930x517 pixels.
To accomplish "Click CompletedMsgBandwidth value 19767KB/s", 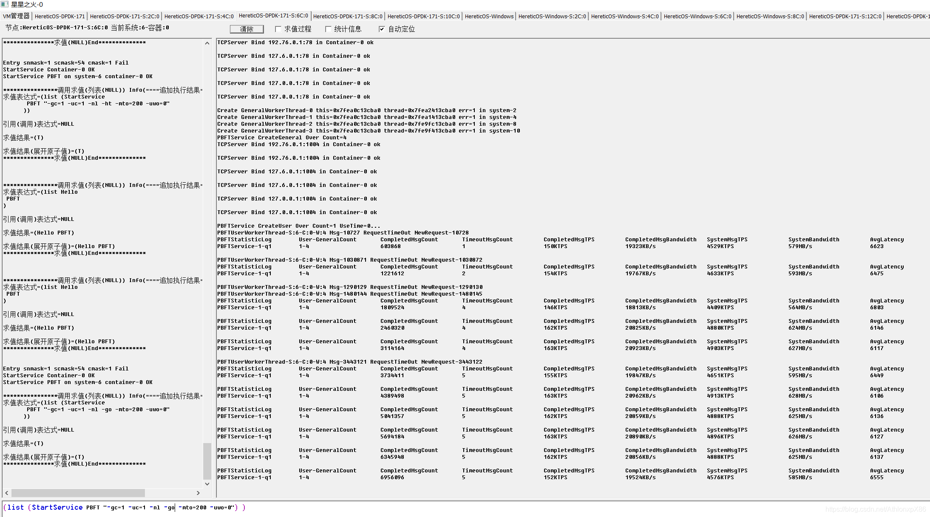I will pos(640,273).
